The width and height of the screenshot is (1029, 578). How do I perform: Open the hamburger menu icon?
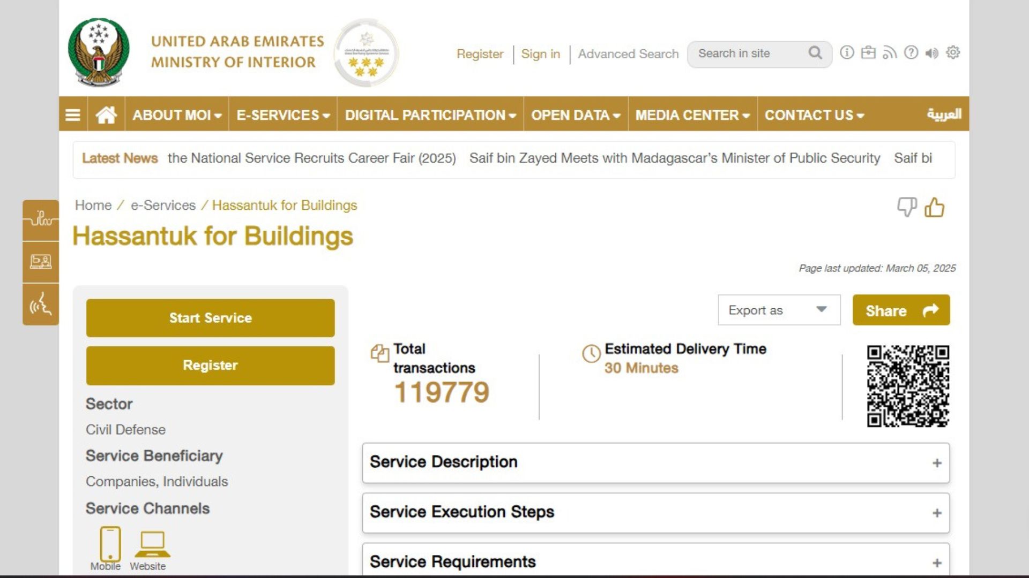coord(73,115)
